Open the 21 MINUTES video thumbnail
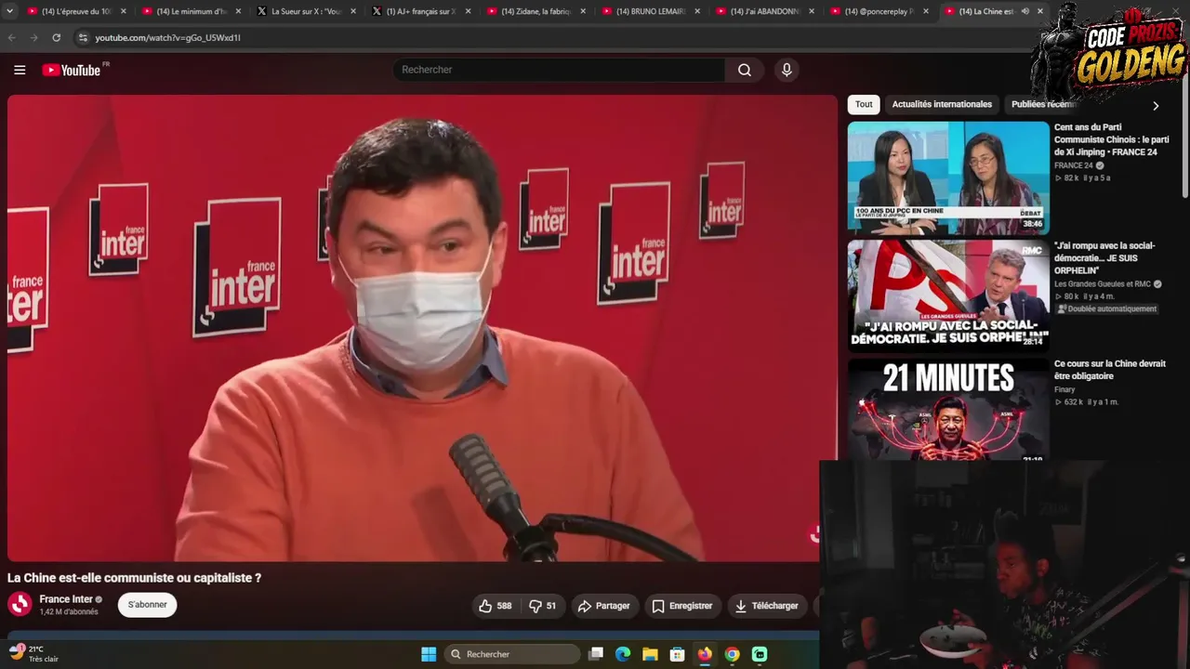1190x669 pixels. click(948, 409)
